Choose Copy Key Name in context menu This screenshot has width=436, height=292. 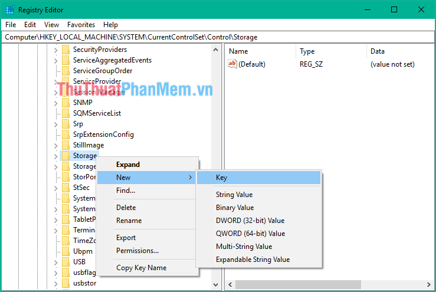coord(147,268)
